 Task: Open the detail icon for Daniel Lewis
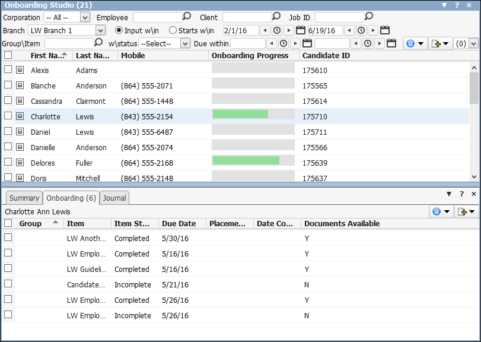(20, 132)
